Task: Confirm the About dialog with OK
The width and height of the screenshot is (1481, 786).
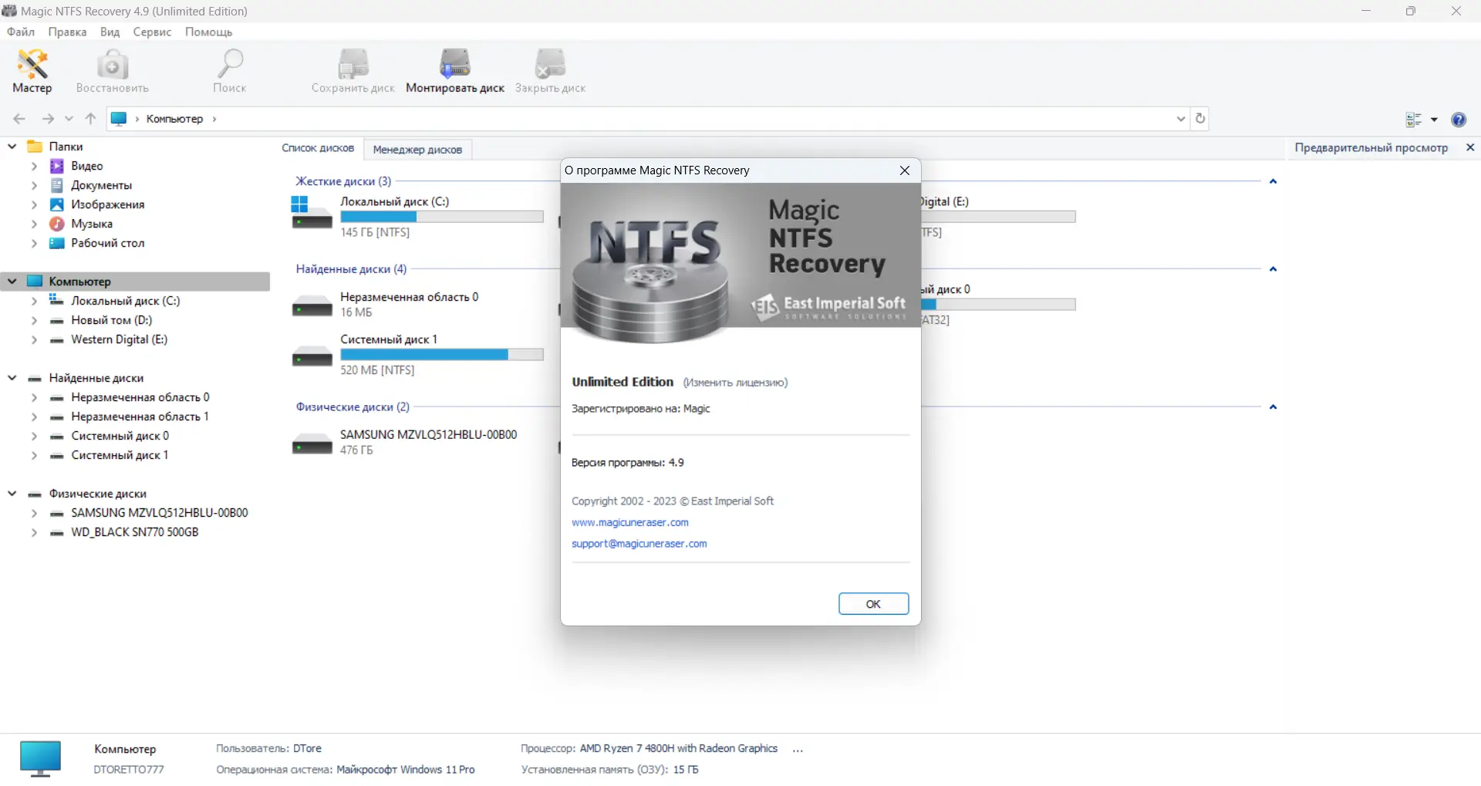Action: 873,604
